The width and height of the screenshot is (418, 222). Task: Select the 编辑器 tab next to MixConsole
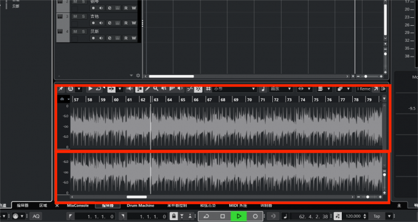click(x=108, y=205)
